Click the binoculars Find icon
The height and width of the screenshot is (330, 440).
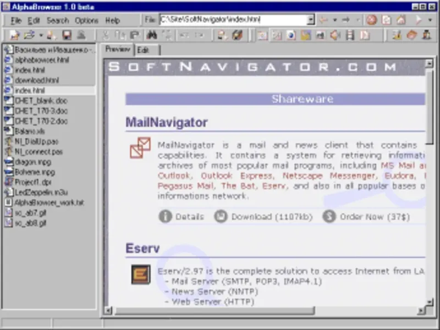pos(152,35)
